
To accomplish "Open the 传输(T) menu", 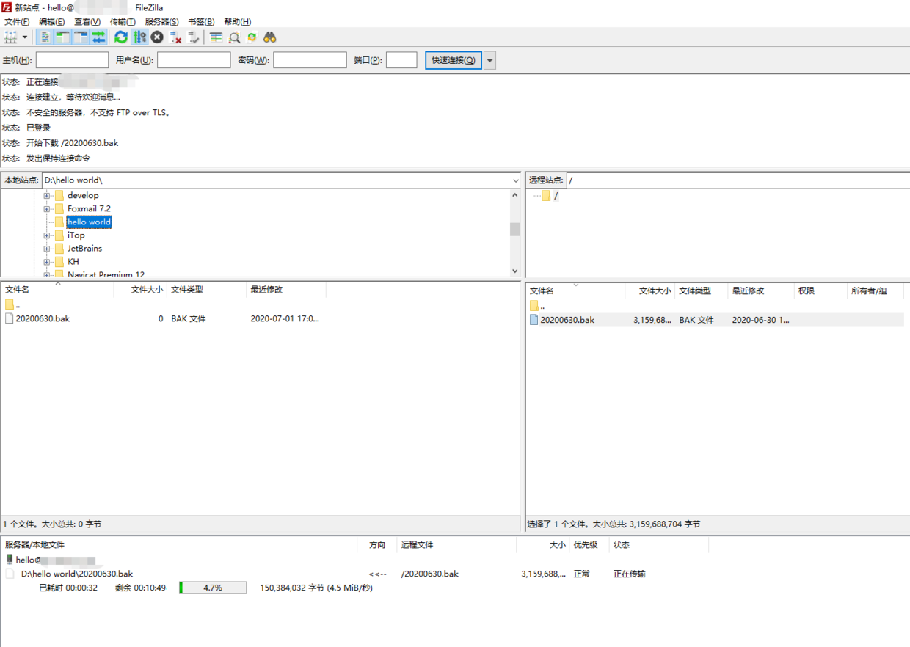I will point(123,22).
